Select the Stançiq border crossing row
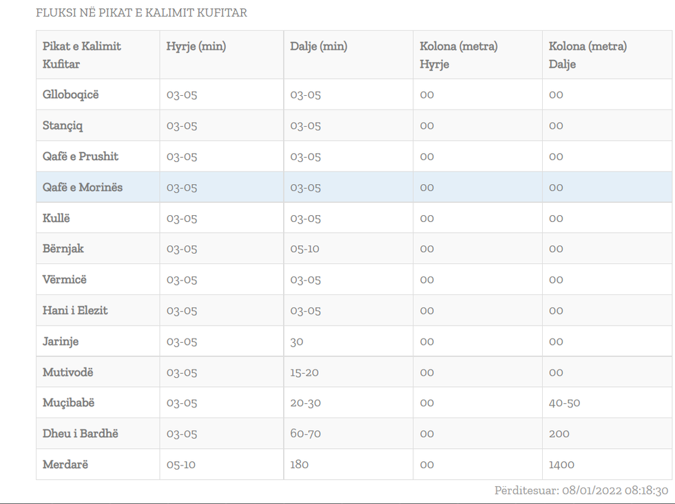This screenshot has height=504, width=675. tap(63, 125)
